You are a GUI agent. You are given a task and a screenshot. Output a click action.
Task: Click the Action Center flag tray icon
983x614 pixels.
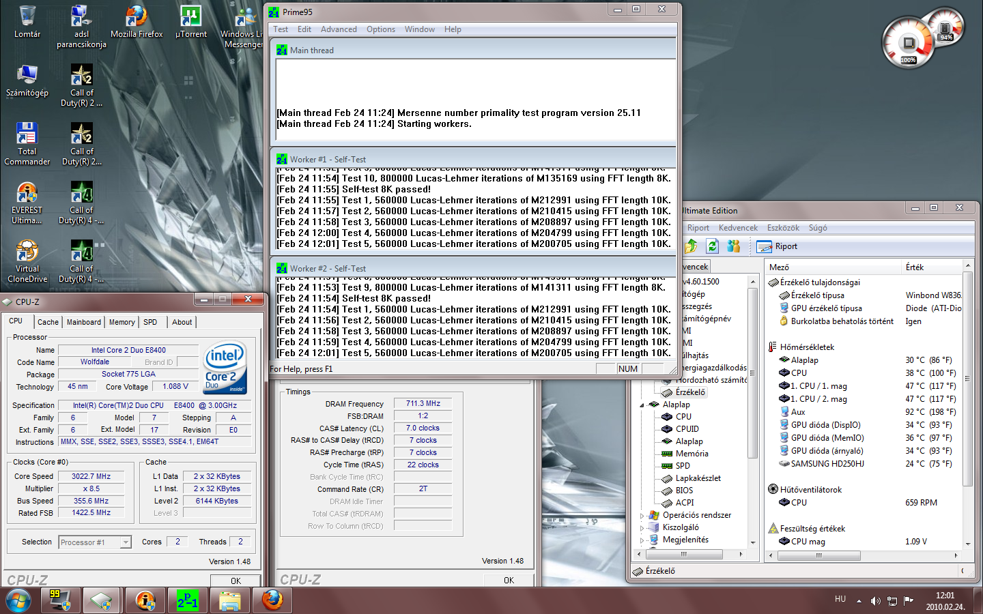(908, 601)
